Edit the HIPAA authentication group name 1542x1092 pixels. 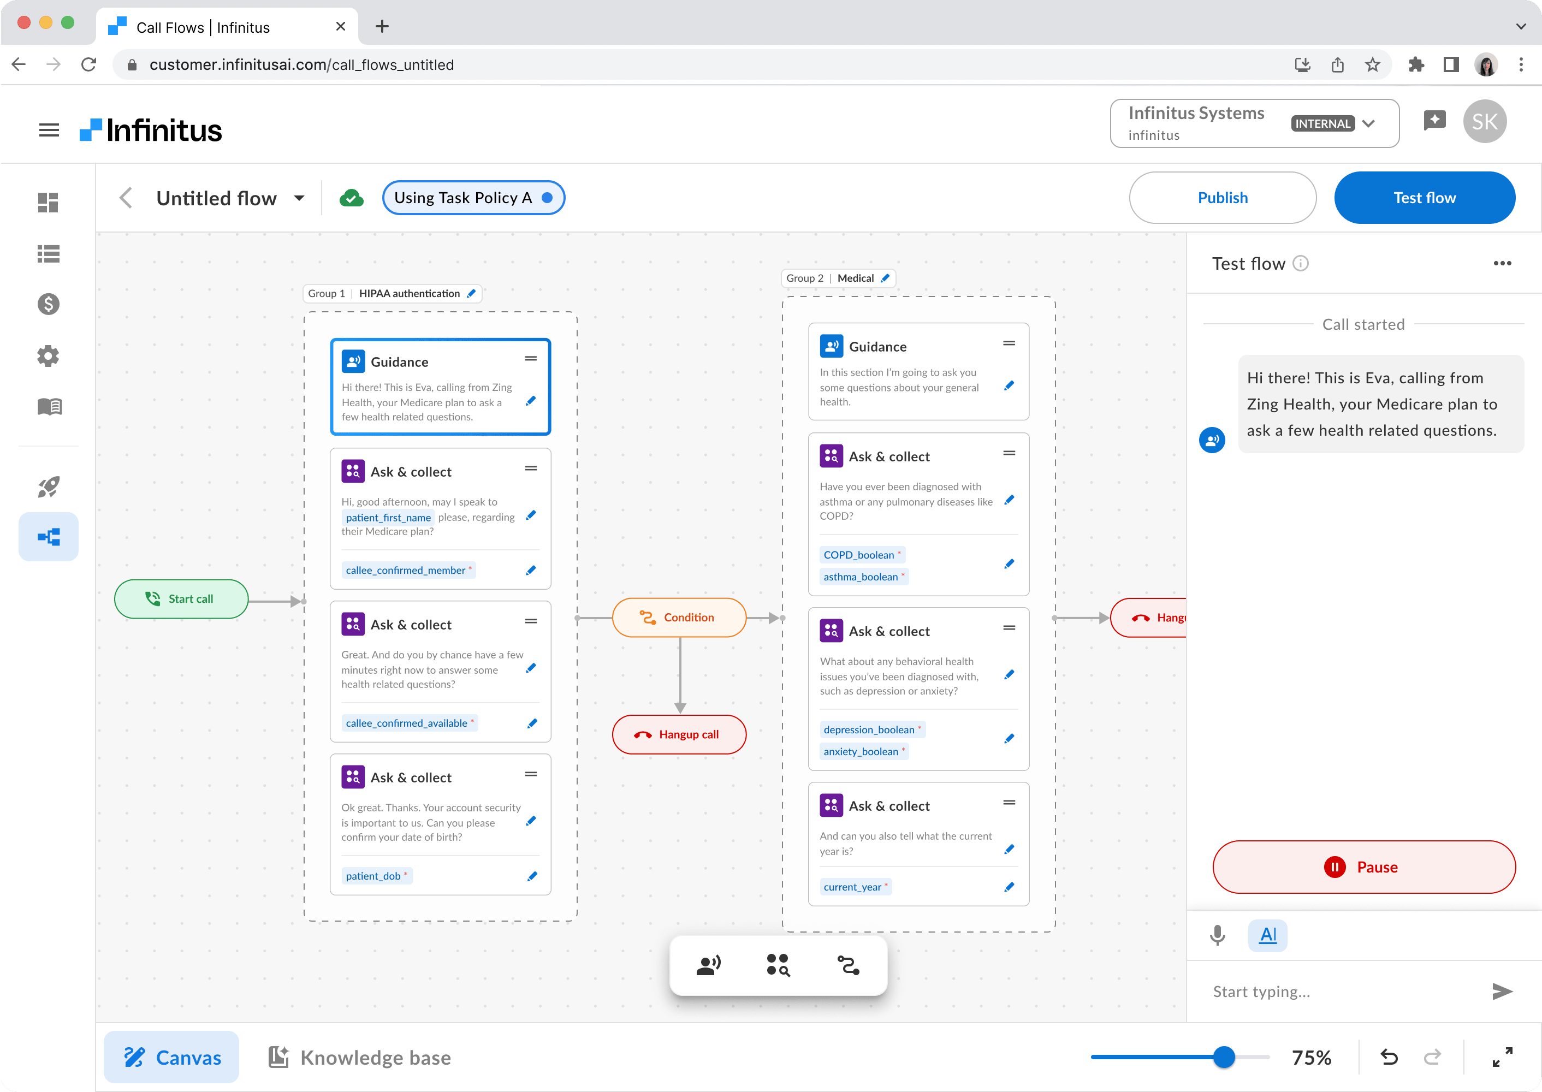pos(472,294)
